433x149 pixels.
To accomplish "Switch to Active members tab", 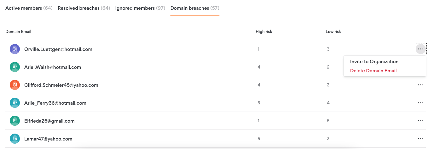I will coord(29,8).
